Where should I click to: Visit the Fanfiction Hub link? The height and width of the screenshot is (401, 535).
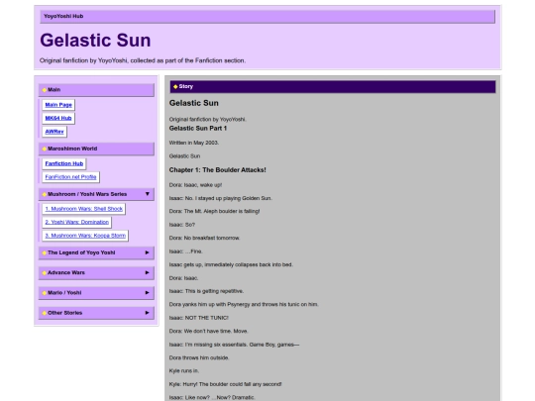[63, 163]
